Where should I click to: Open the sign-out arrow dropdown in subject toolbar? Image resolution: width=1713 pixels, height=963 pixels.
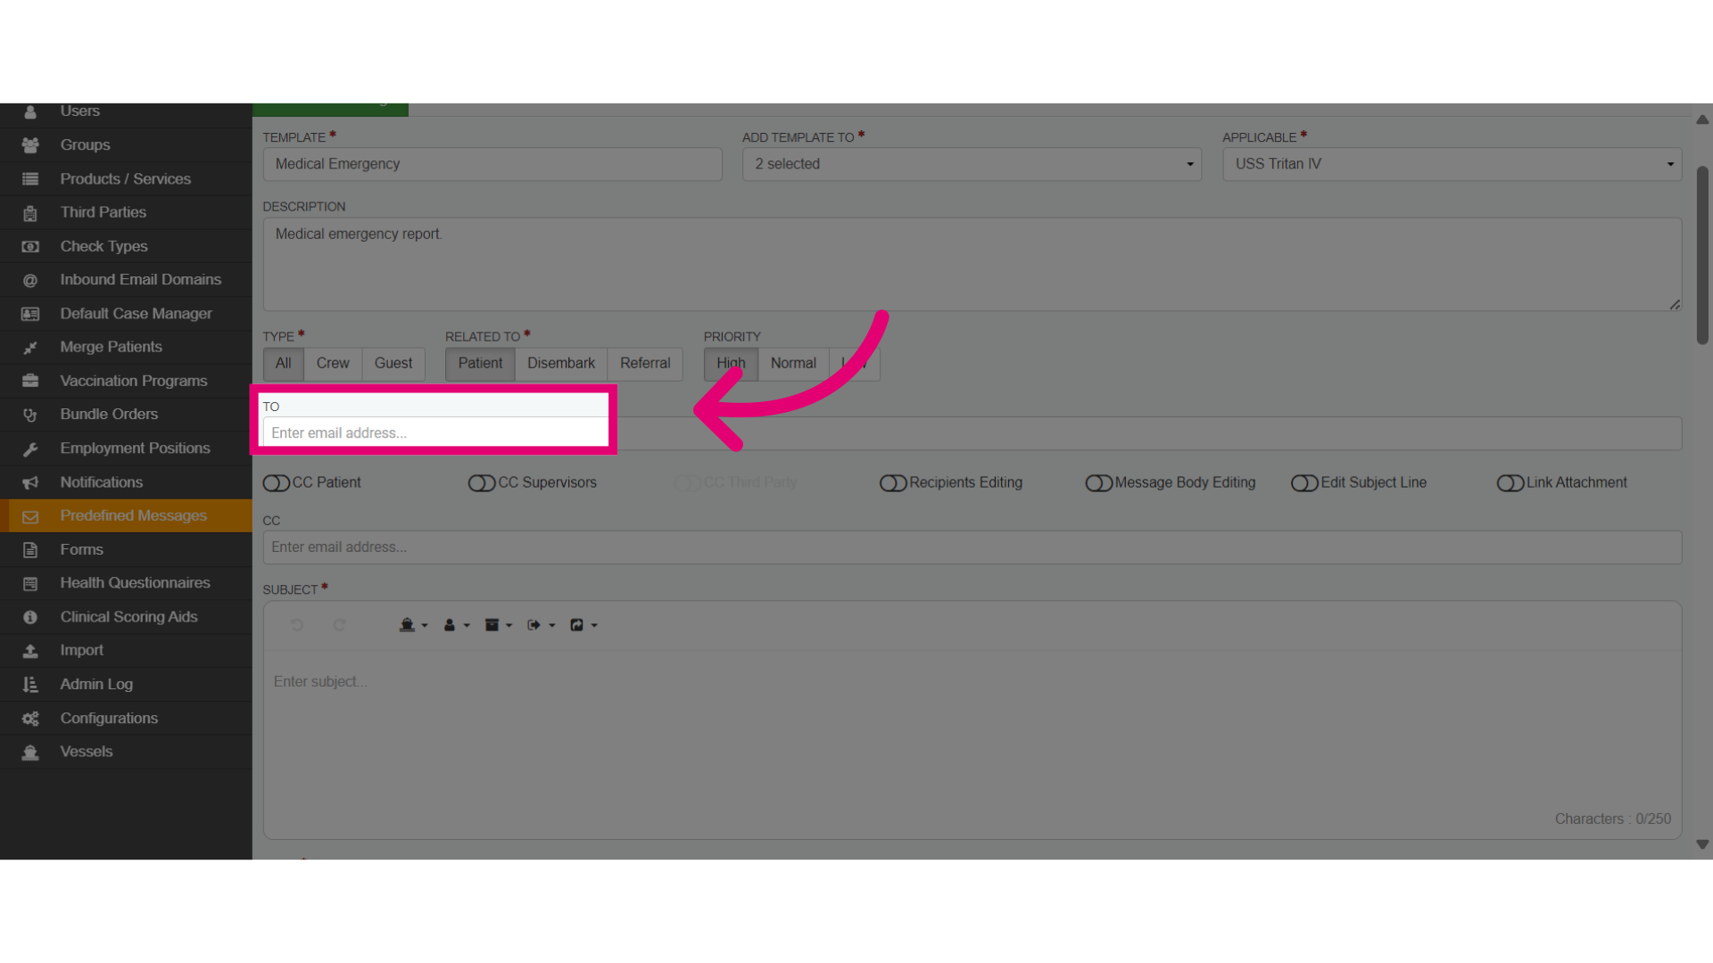pyautogui.click(x=541, y=625)
